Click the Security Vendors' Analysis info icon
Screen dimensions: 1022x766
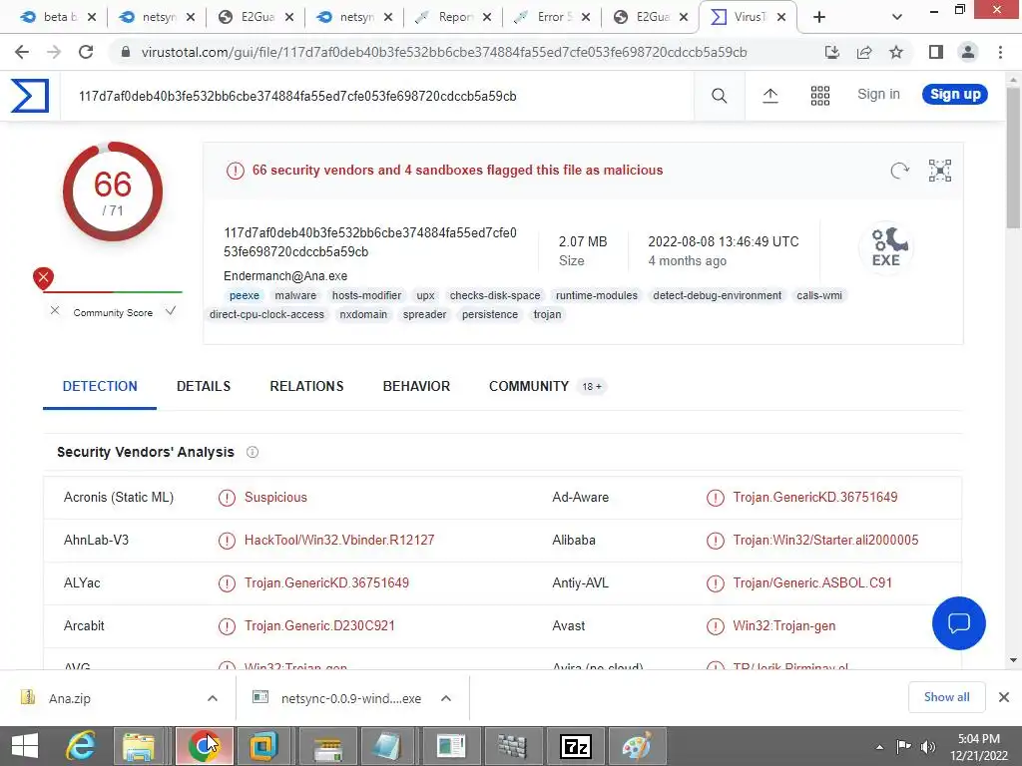point(253,452)
